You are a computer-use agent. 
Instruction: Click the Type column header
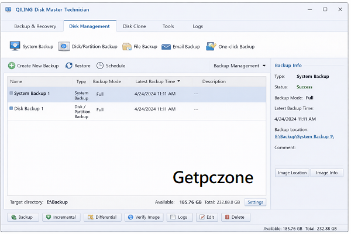(x=81, y=81)
